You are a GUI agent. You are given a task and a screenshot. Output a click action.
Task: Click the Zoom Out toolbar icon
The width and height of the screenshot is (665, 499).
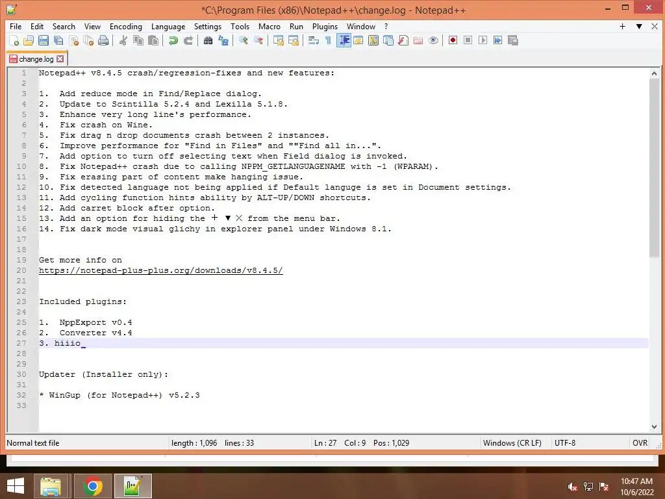click(x=258, y=40)
